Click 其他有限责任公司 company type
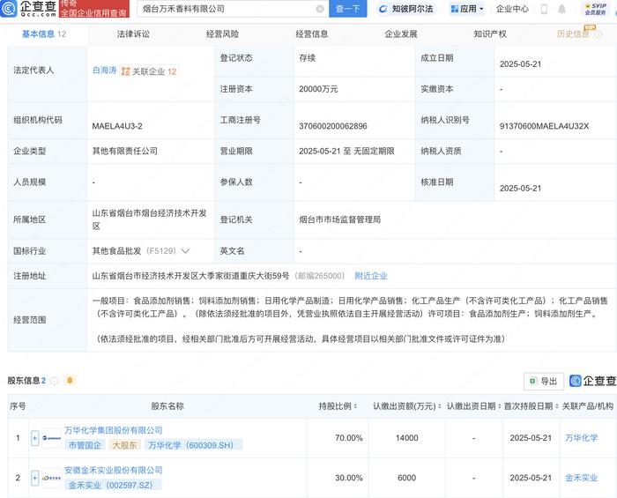This screenshot has width=617, height=498. tap(125, 151)
